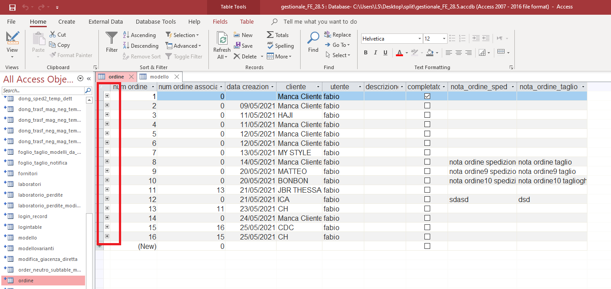Open the Filter tool
This screenshot has width=611, height=289.
[112, 42]
